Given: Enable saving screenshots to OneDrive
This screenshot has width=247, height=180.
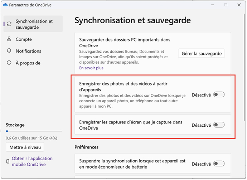Looking at the screenshot, I should pos(219,125).
